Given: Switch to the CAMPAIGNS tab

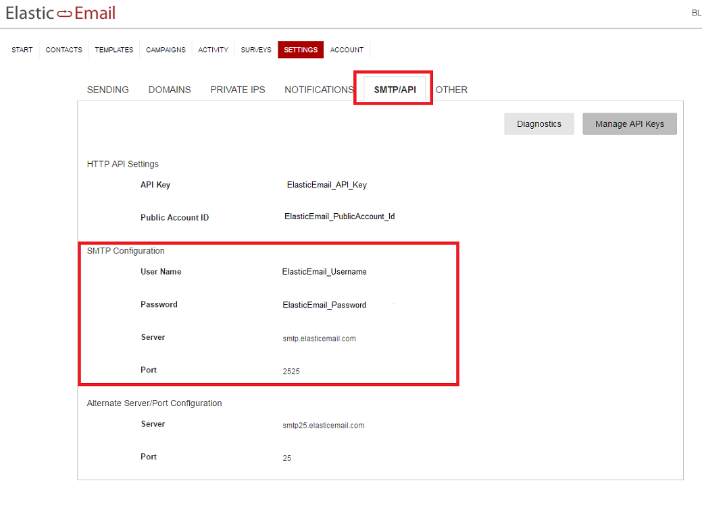Looking at the screenshot, I should [166, 49].
